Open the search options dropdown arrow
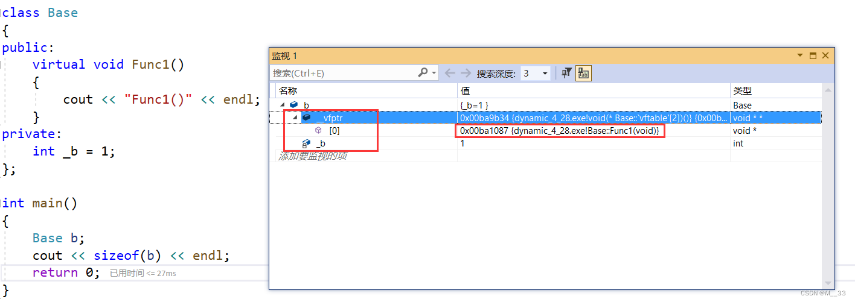Image resolution: width=855 pixels, height=302 pixels. (434, 73)
